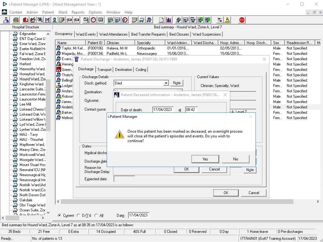Switch to Bed Transfer Requests tab
The image size is (323, 242).
(x=148, y=34)
